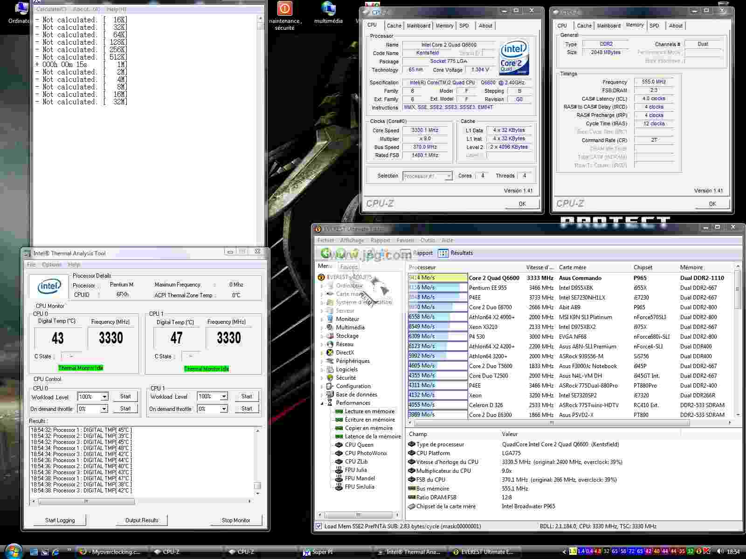Screen dimensions: 746x559
Task: Open the FPU Julia benchmark
Action: (x=356, y=470)
